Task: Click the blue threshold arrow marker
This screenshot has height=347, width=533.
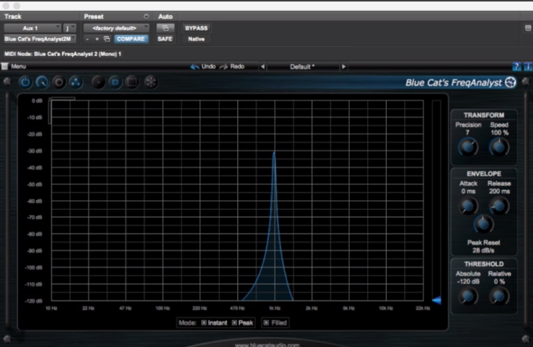Action: [x=437, y=300]
